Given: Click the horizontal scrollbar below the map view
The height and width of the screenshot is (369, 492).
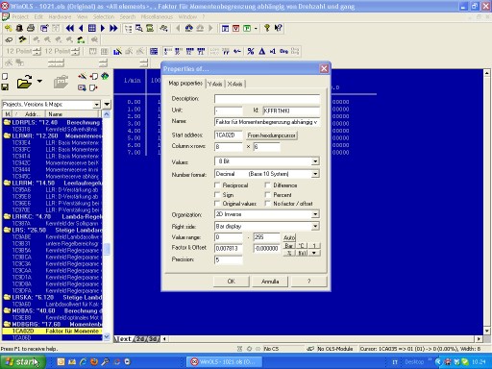Looking at the screenshot, I should 322,338.
